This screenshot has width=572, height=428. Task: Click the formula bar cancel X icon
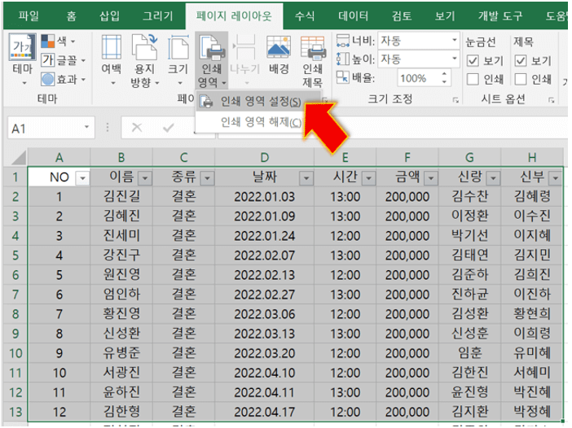137,128
